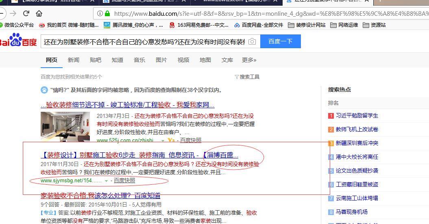Open the 验收装修细节逃不掉 result title

click(128, 105)
